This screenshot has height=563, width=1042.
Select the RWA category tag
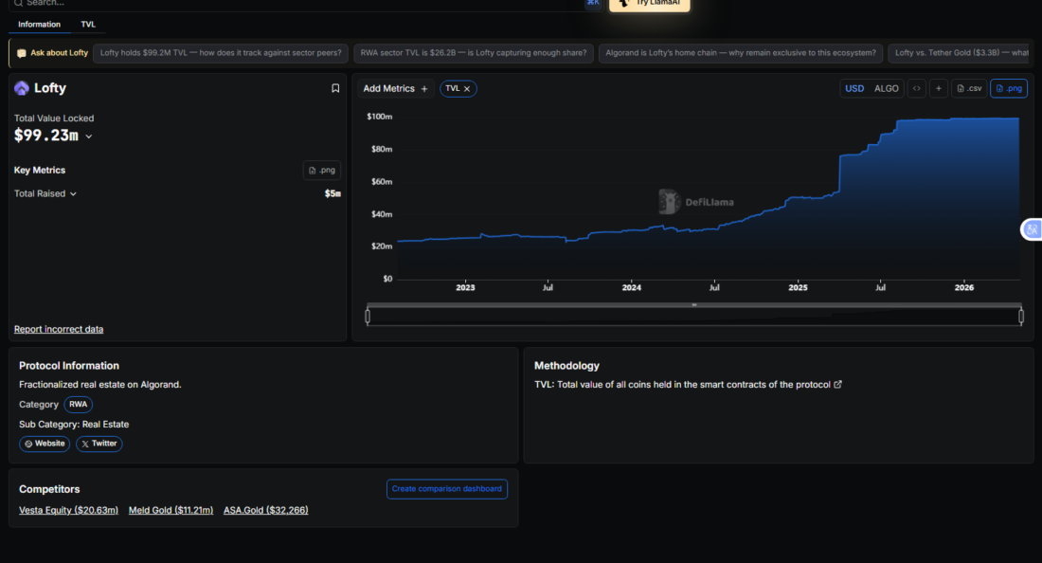tap(79, 404)
